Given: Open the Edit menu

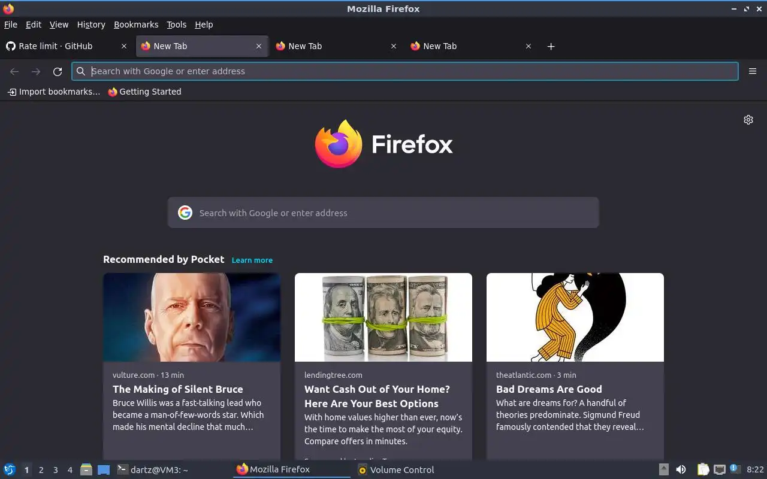Looking at the screenshot, I should click(x=34, y=25).
